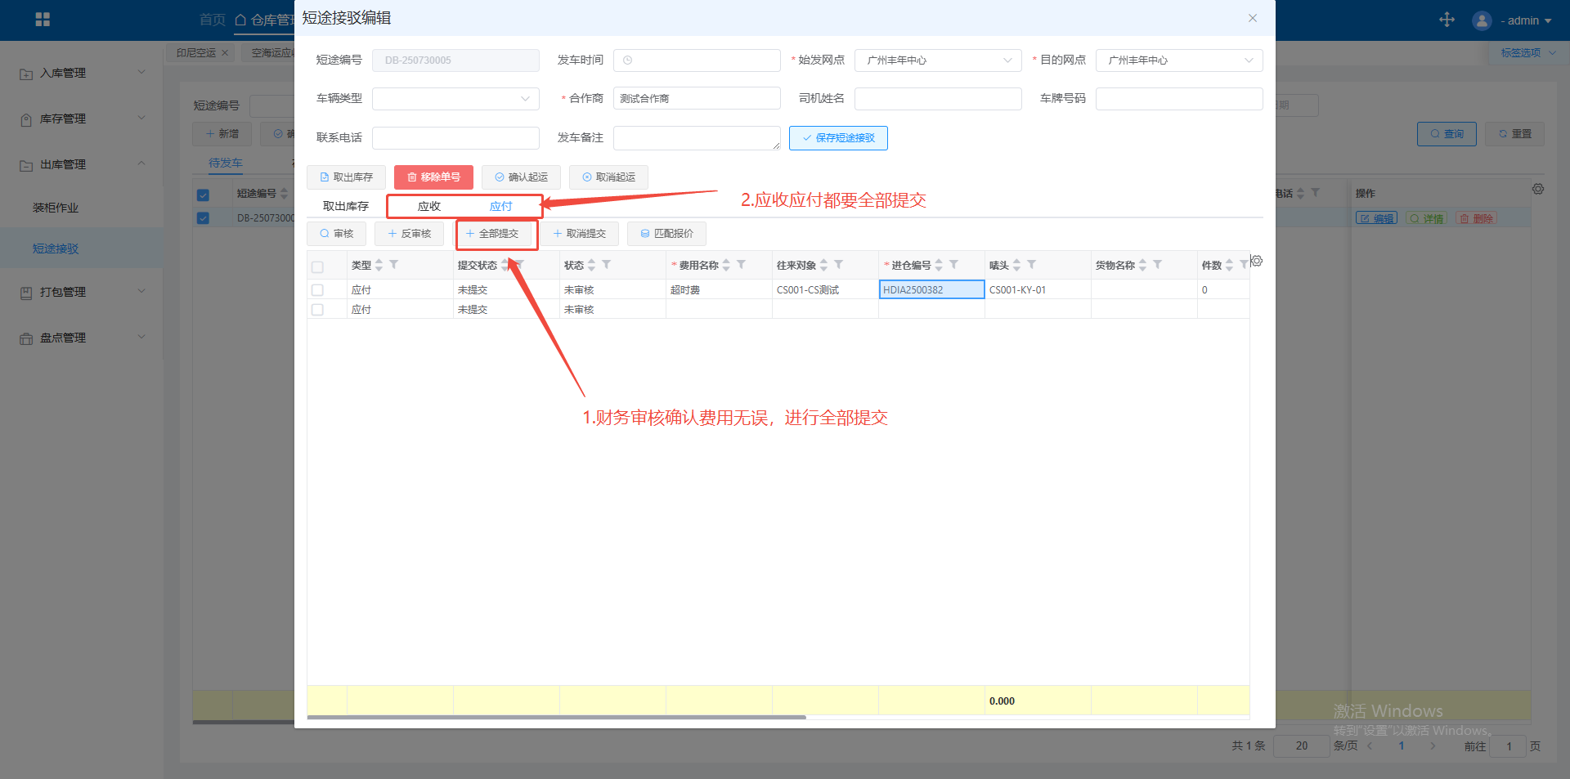Screen dimensions: 1570x779
Task: Switch to the 取出库存 tab
Action: click(x=346, y=206)
